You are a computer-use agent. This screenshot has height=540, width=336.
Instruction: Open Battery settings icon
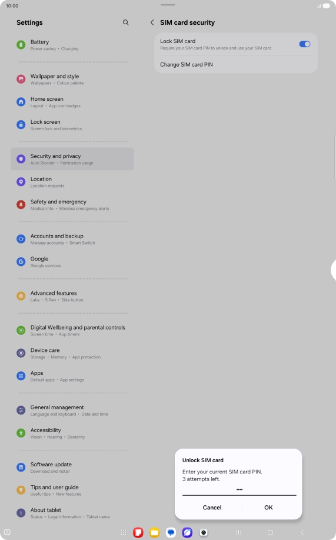pyautogui.click(x=21, y=45)
